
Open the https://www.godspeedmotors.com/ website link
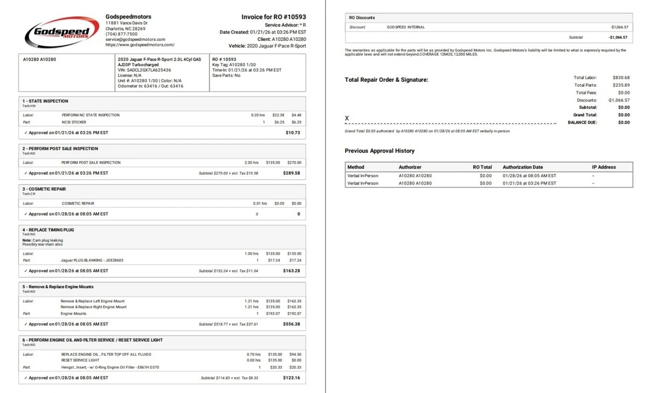pyautogui.click(x=140, y=45)
